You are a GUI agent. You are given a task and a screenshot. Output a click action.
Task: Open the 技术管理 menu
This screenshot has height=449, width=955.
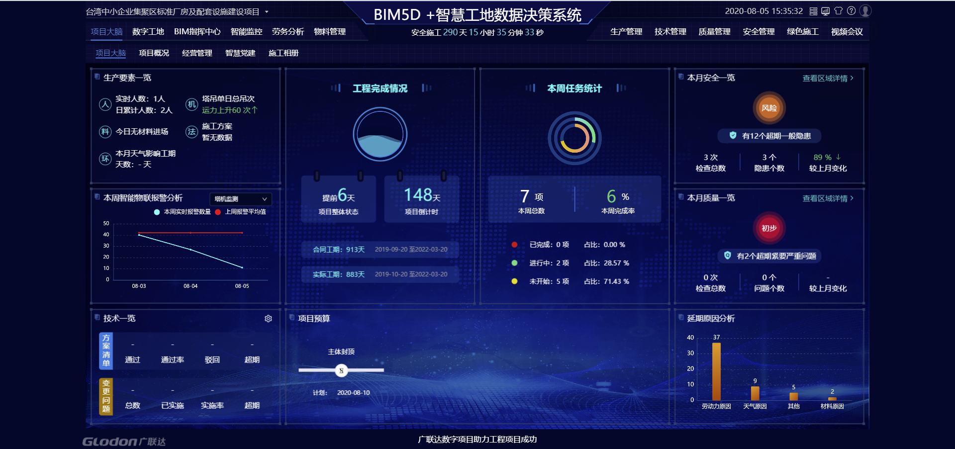click(x=670, y=31)
